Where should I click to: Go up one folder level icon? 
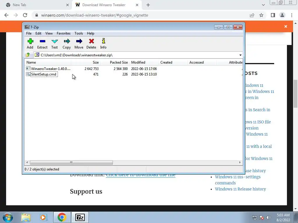[x=28, y=55]
